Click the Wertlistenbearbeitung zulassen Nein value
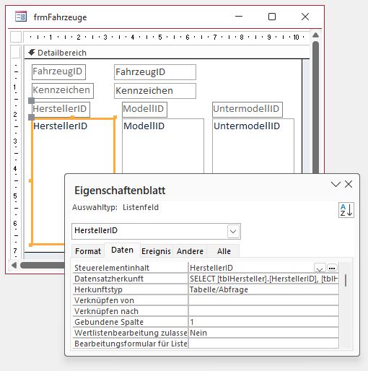The image size is (368, 371). [263, 333]
